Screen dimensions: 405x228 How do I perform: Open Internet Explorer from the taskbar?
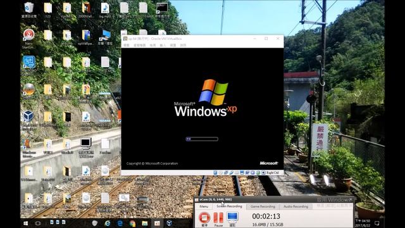click(108, 224)
